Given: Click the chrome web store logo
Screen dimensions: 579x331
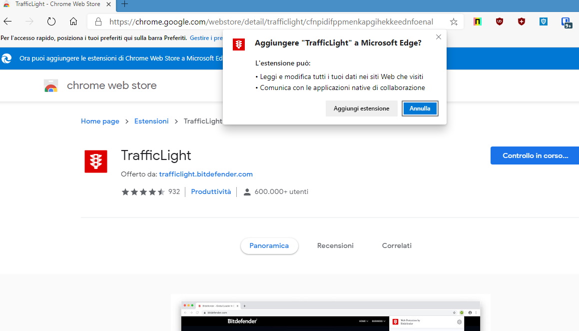Looking at the screenshot, I should click(x=51, y=85).
